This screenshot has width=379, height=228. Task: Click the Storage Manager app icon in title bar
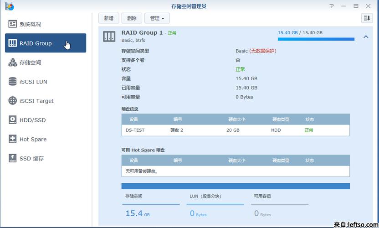pyautogui.click(x=10, y=6)
